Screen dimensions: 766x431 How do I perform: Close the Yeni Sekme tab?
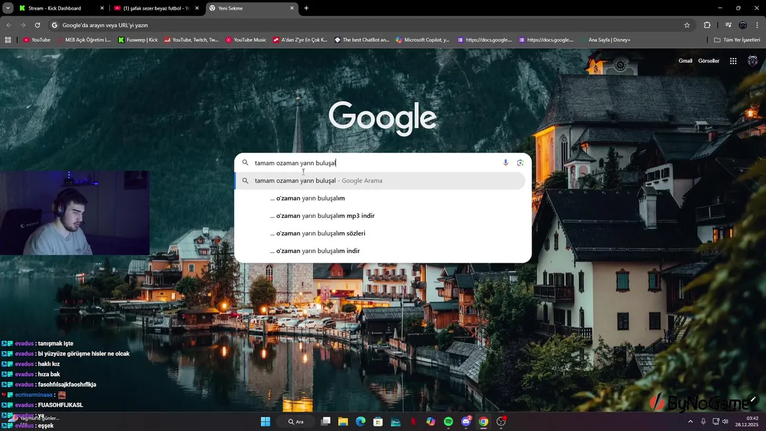tap(292, 8)
